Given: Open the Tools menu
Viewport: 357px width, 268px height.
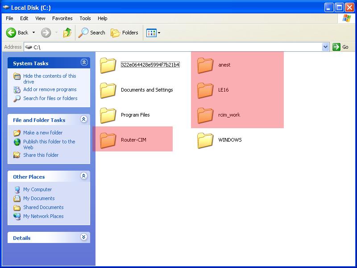Looking at the screenshot, I should (85, 18).
